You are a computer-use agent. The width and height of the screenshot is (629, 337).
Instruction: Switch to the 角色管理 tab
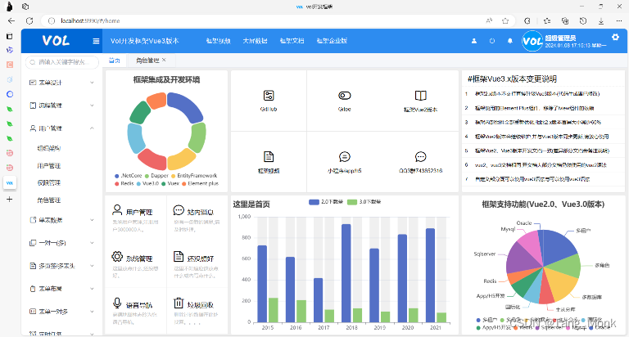tap(147, 61)
